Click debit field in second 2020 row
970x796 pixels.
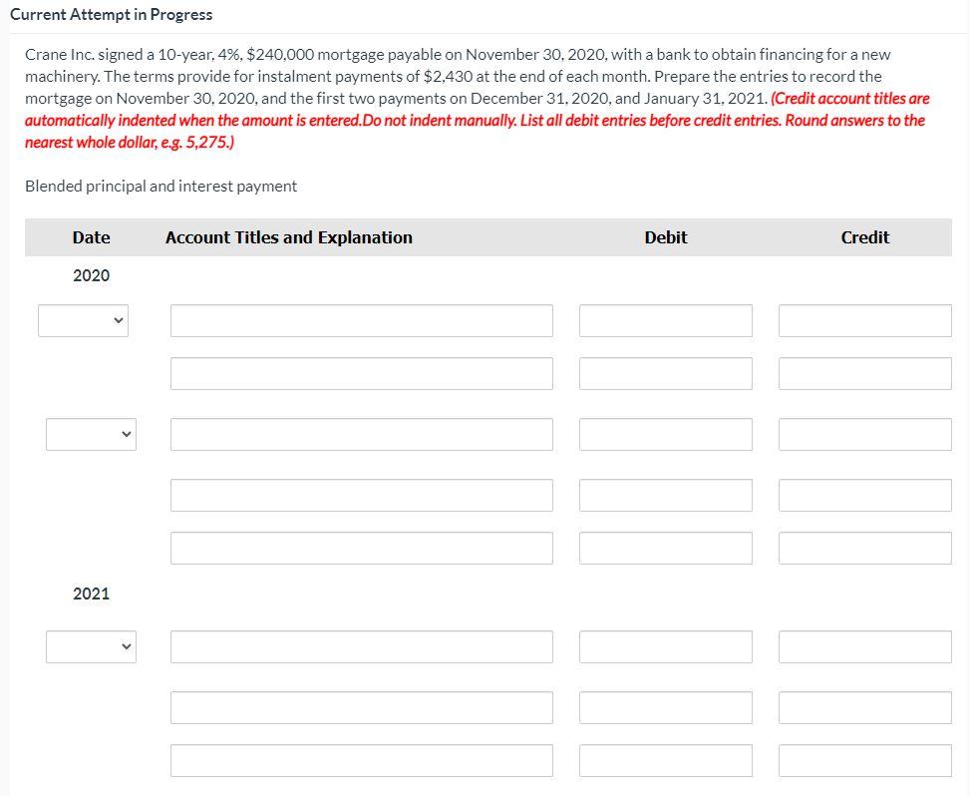tap(666, 374)
